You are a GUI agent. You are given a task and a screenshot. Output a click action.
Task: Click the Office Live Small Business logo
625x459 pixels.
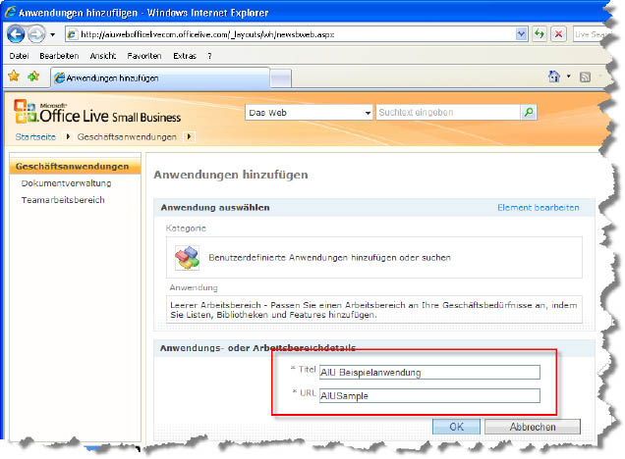97,112
